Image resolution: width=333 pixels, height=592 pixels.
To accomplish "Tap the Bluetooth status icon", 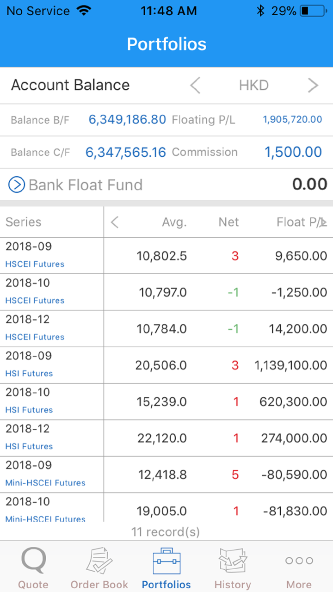I will click(260, 11).
